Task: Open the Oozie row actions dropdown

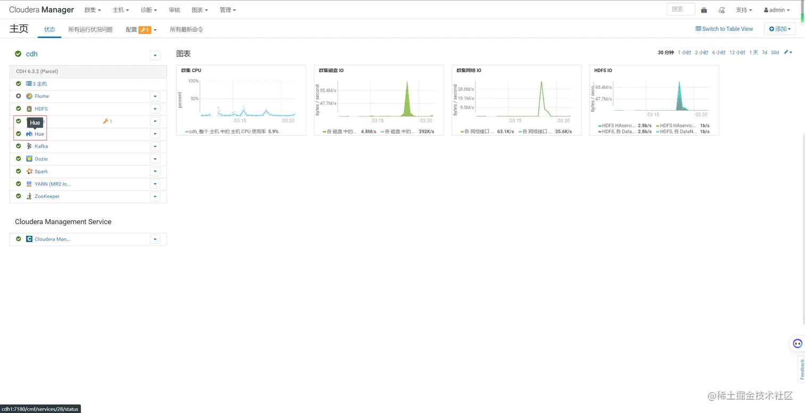Action: [155, 159]
